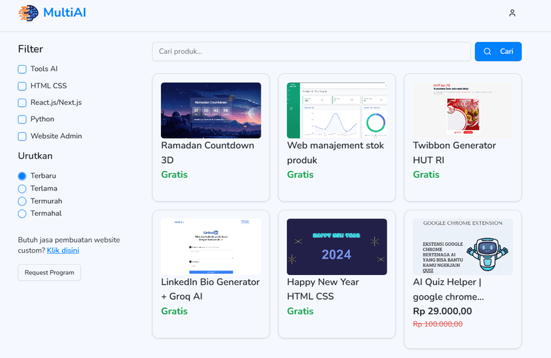The image size is (551, 358).
Task: Select Termahal sort order
Action: tap(22, 214)
